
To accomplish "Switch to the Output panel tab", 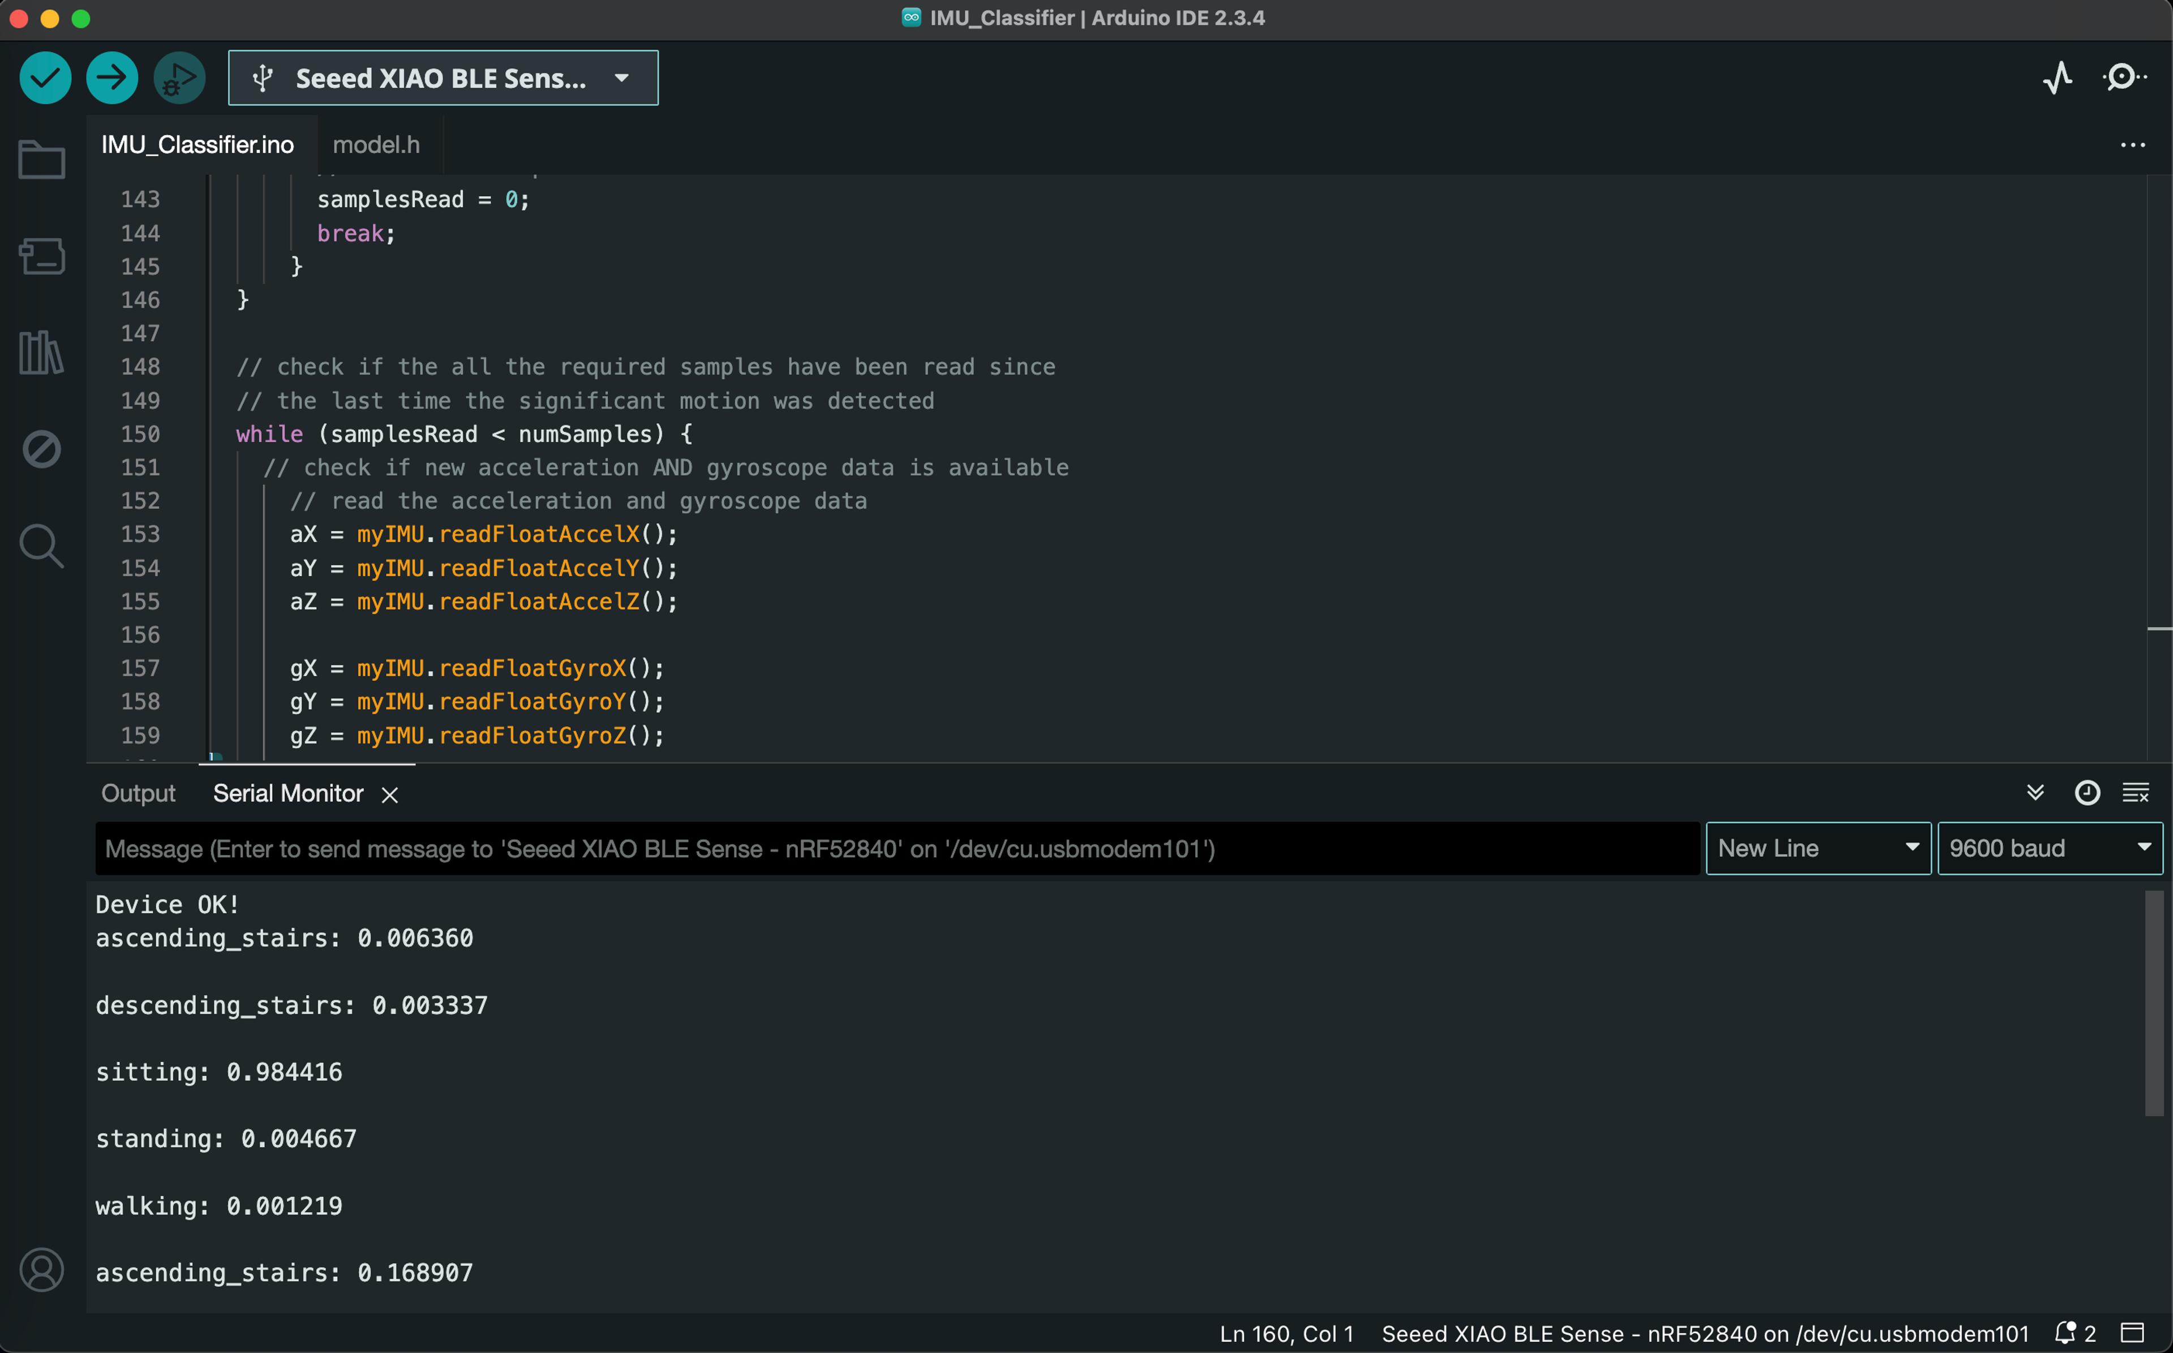I will click(138, 794).
